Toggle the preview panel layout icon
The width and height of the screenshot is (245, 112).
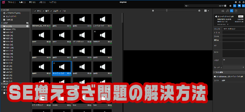pyautogui.click(x=239, y=6)
